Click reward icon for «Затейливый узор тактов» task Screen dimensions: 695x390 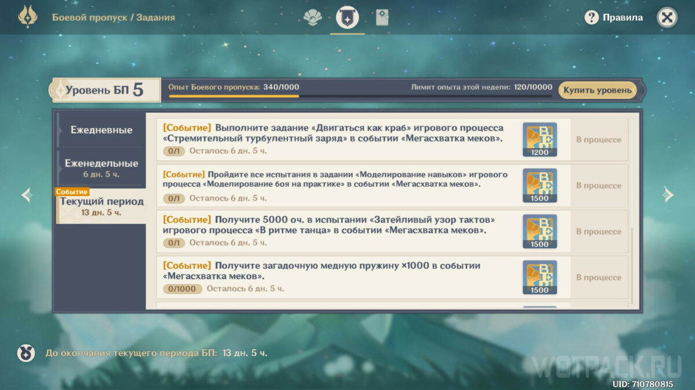(x=540, y=231)
